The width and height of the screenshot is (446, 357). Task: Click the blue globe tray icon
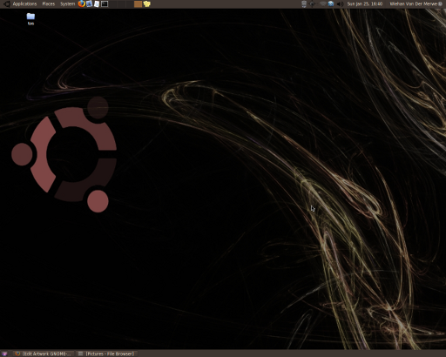[x=331, y=3]
